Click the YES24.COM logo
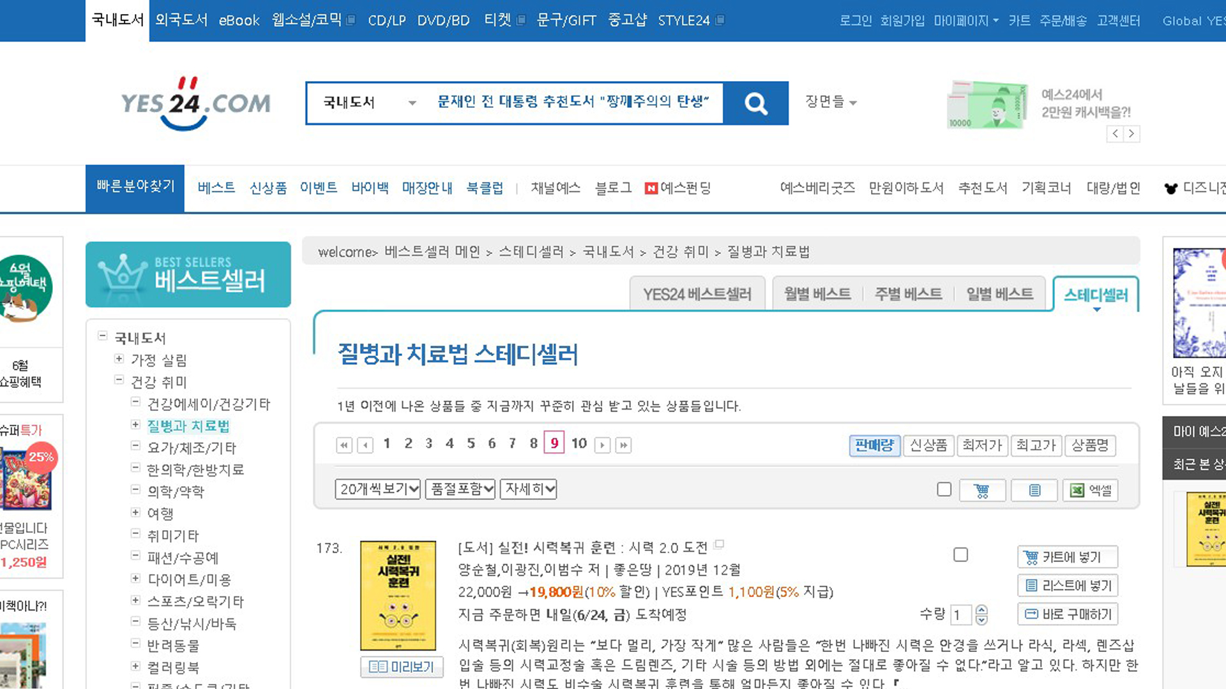Screen dimensions: 1226x689 (x=196, y=103)
